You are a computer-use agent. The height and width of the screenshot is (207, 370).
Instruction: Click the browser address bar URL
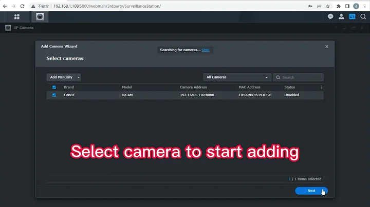click(x=107, y=6)
